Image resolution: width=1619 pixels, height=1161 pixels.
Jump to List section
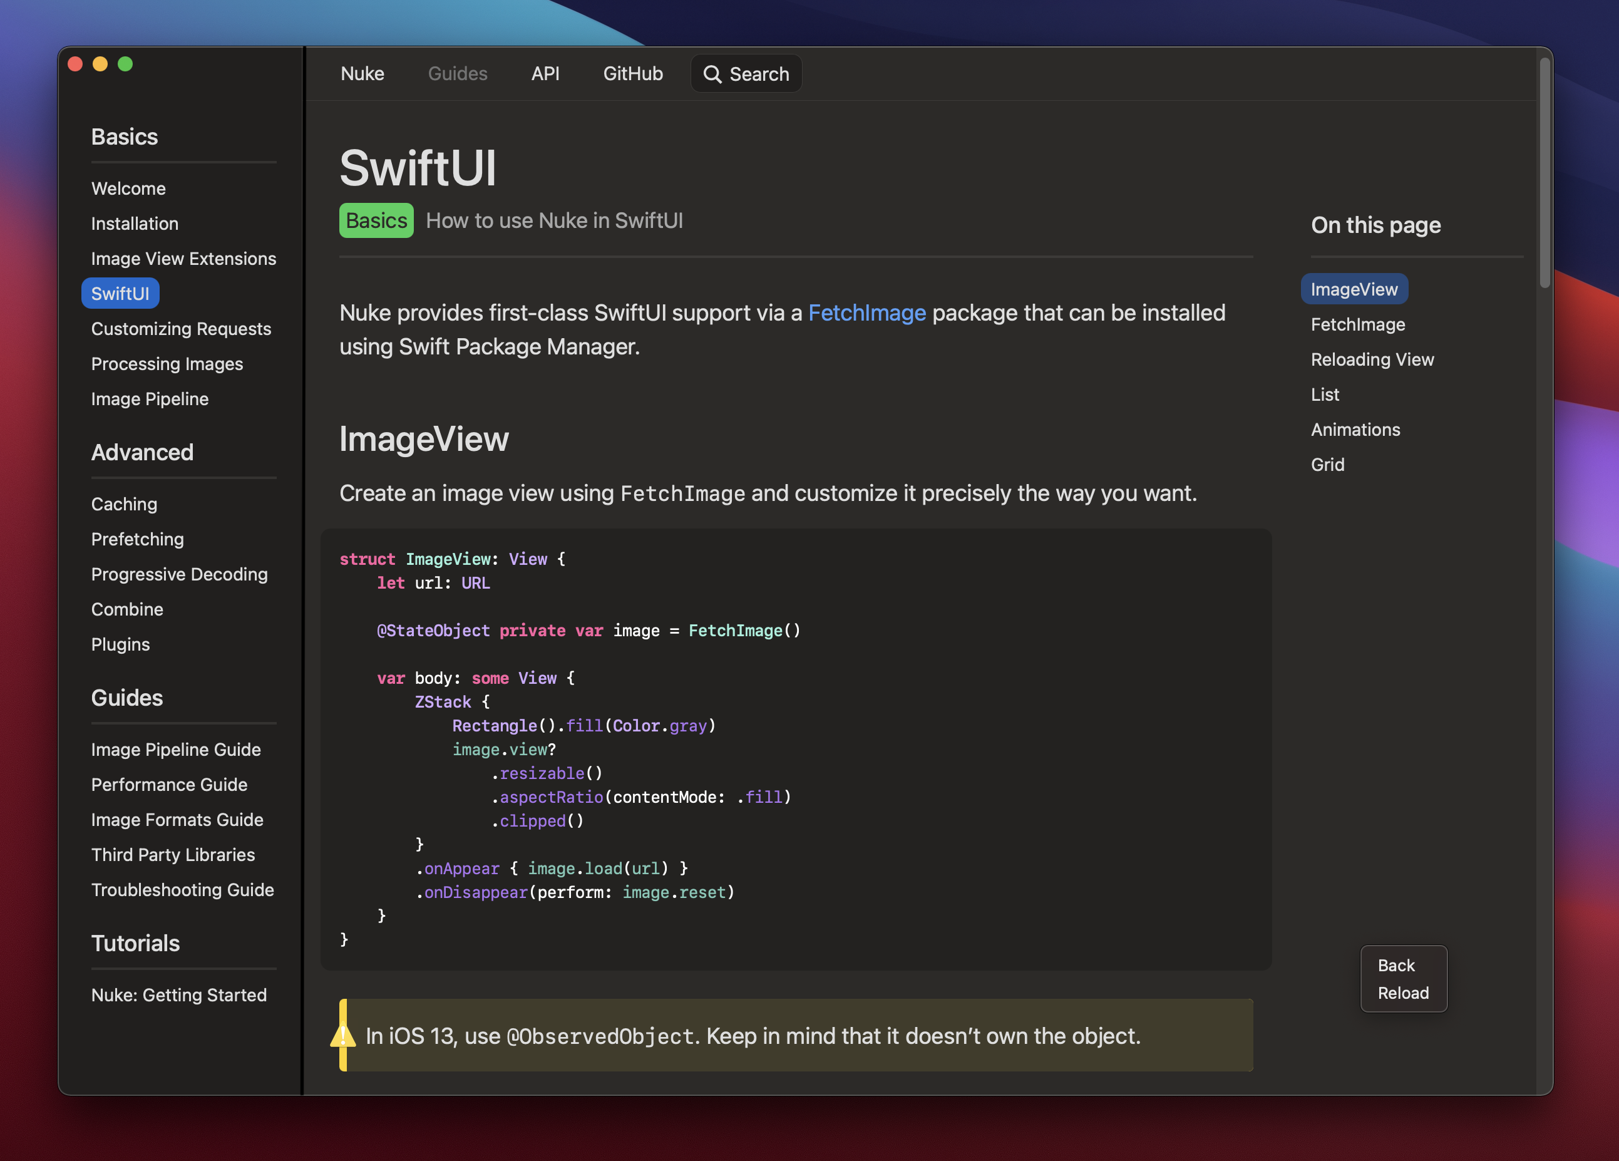click(1325, 394)
